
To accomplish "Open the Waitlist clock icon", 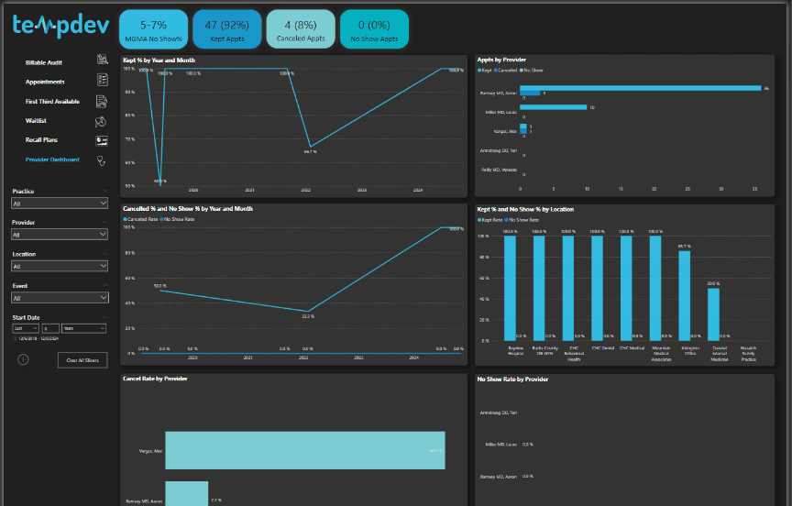I will pyautogui.click(x=102, y=121).
